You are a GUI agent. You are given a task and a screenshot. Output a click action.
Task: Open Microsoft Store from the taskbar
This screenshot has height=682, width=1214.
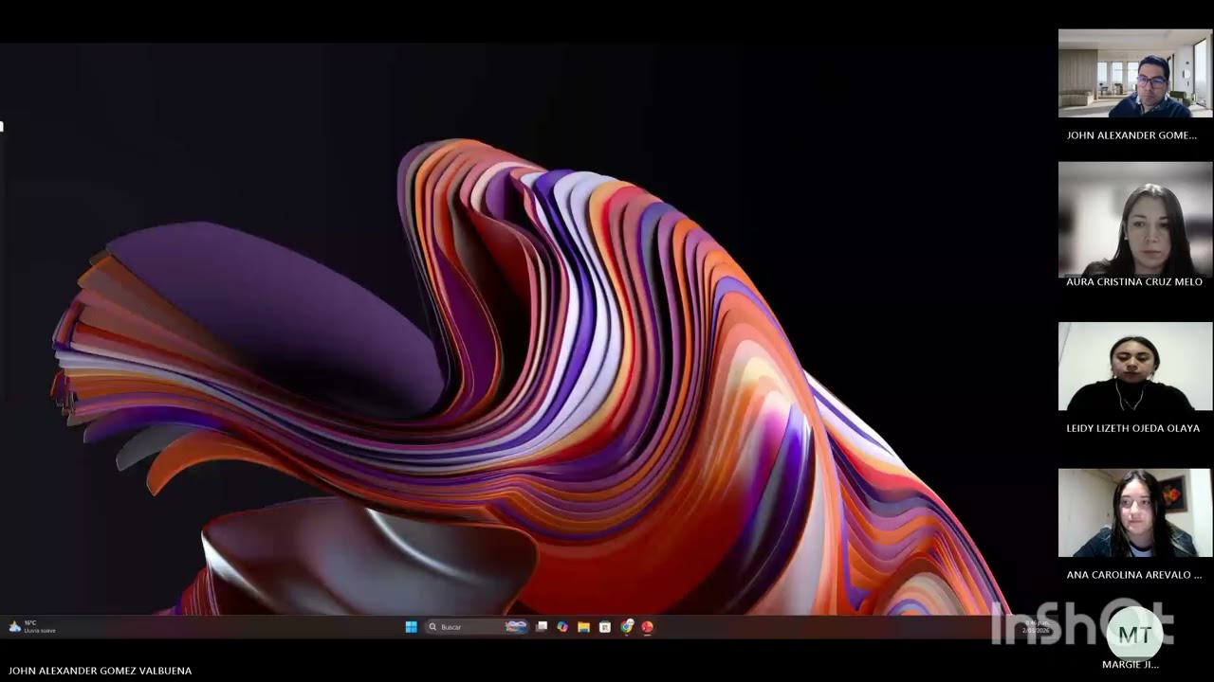[x=604, y=626]
